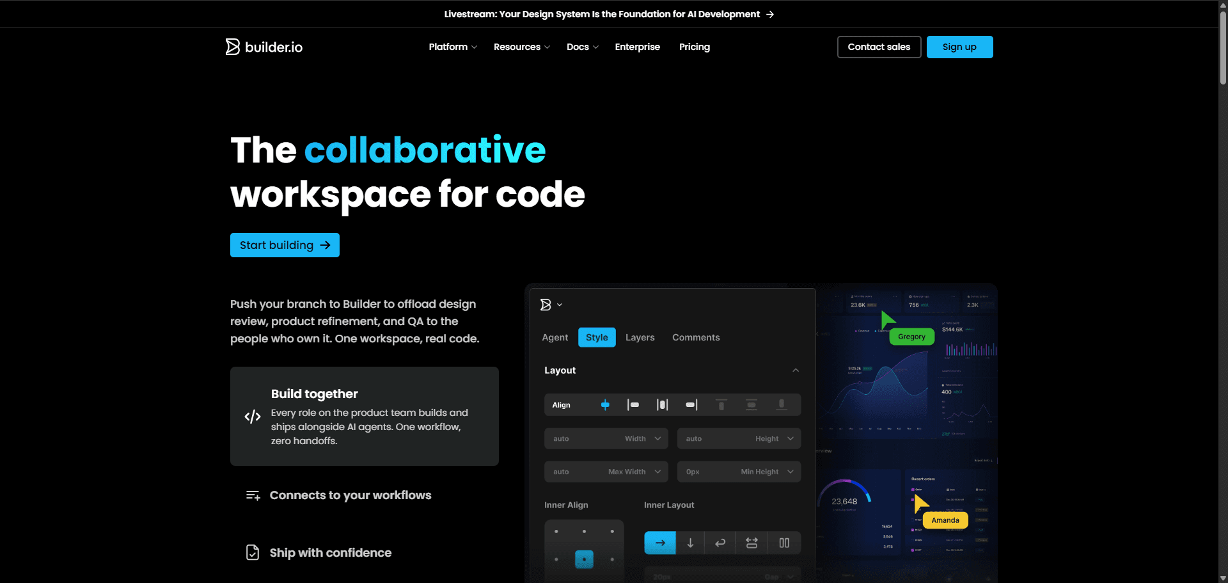The width and height of the screenshot is (1228, 583).
Task: Toggle the horizontal right-arrow inner layout
Action: coord(660,543)
